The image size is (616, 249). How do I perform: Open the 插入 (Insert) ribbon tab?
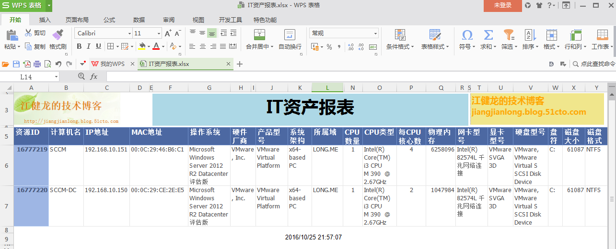(x=45, y=20)
